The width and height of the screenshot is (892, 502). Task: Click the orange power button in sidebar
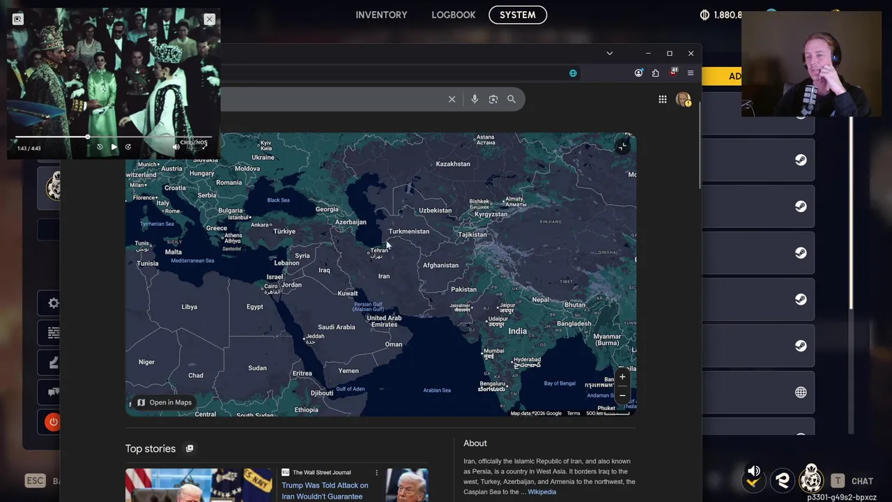tap(53, 422)
